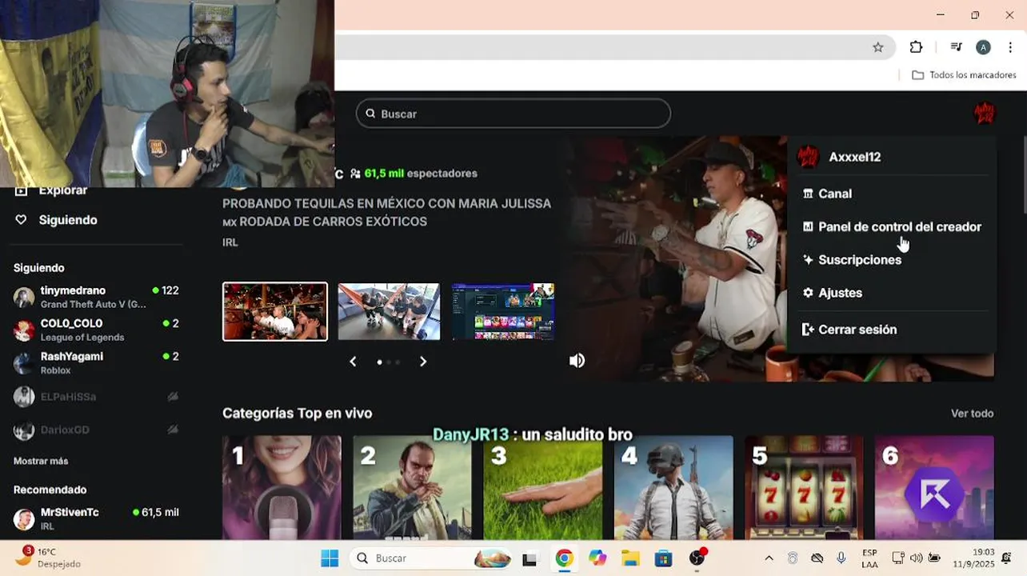Open the featured stream title text
The image size is (1027, 576).
(x=387, y=212)
